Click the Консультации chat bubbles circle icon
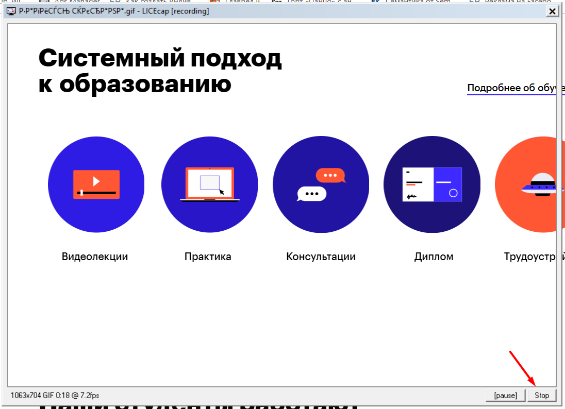Image resolution: width=565 pixels, height=409 pixels. tap(321, 184)
